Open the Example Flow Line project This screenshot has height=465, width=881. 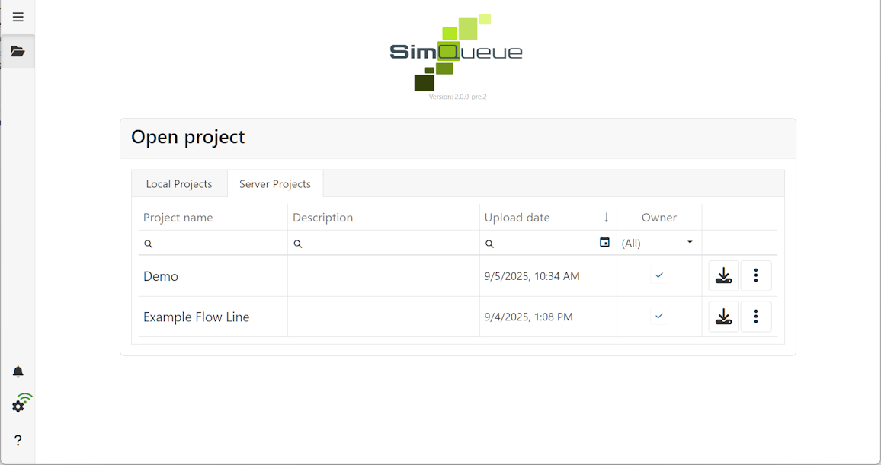point(196,317)
